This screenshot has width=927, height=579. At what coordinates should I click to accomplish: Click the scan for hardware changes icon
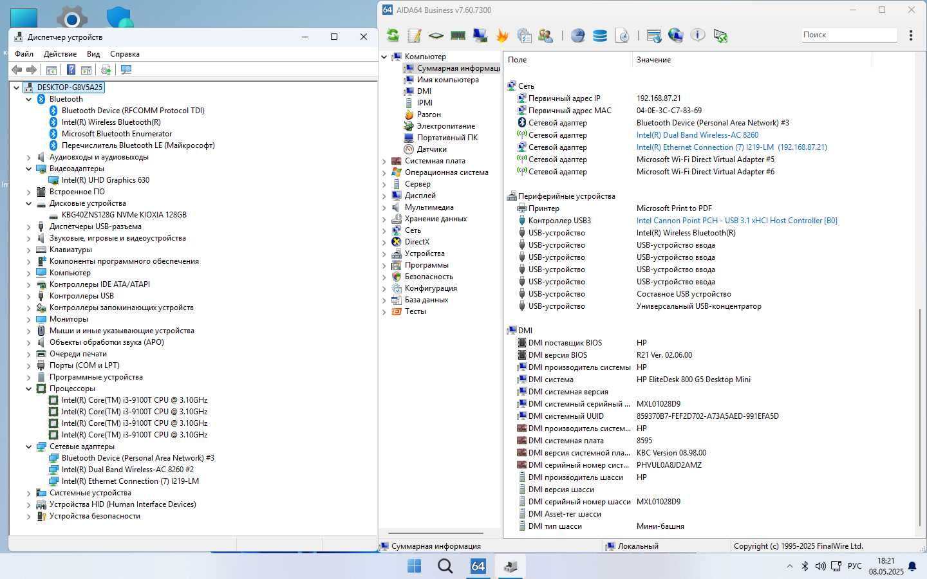(106, 69)
